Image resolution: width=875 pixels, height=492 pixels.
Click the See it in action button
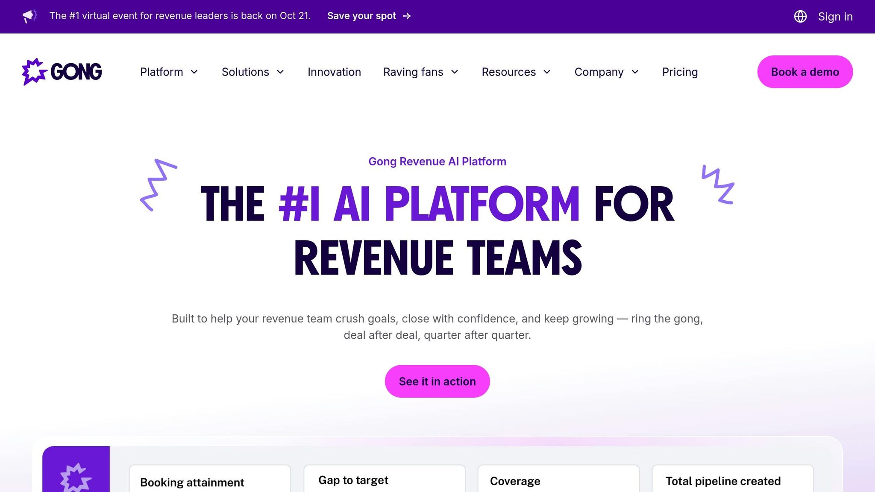point(437,381)
